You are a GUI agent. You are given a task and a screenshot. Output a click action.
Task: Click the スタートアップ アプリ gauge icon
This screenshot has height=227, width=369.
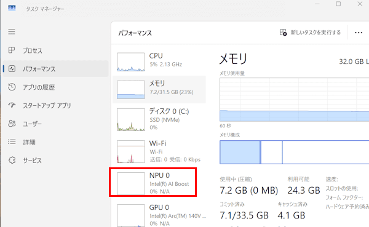click(12, 105)
